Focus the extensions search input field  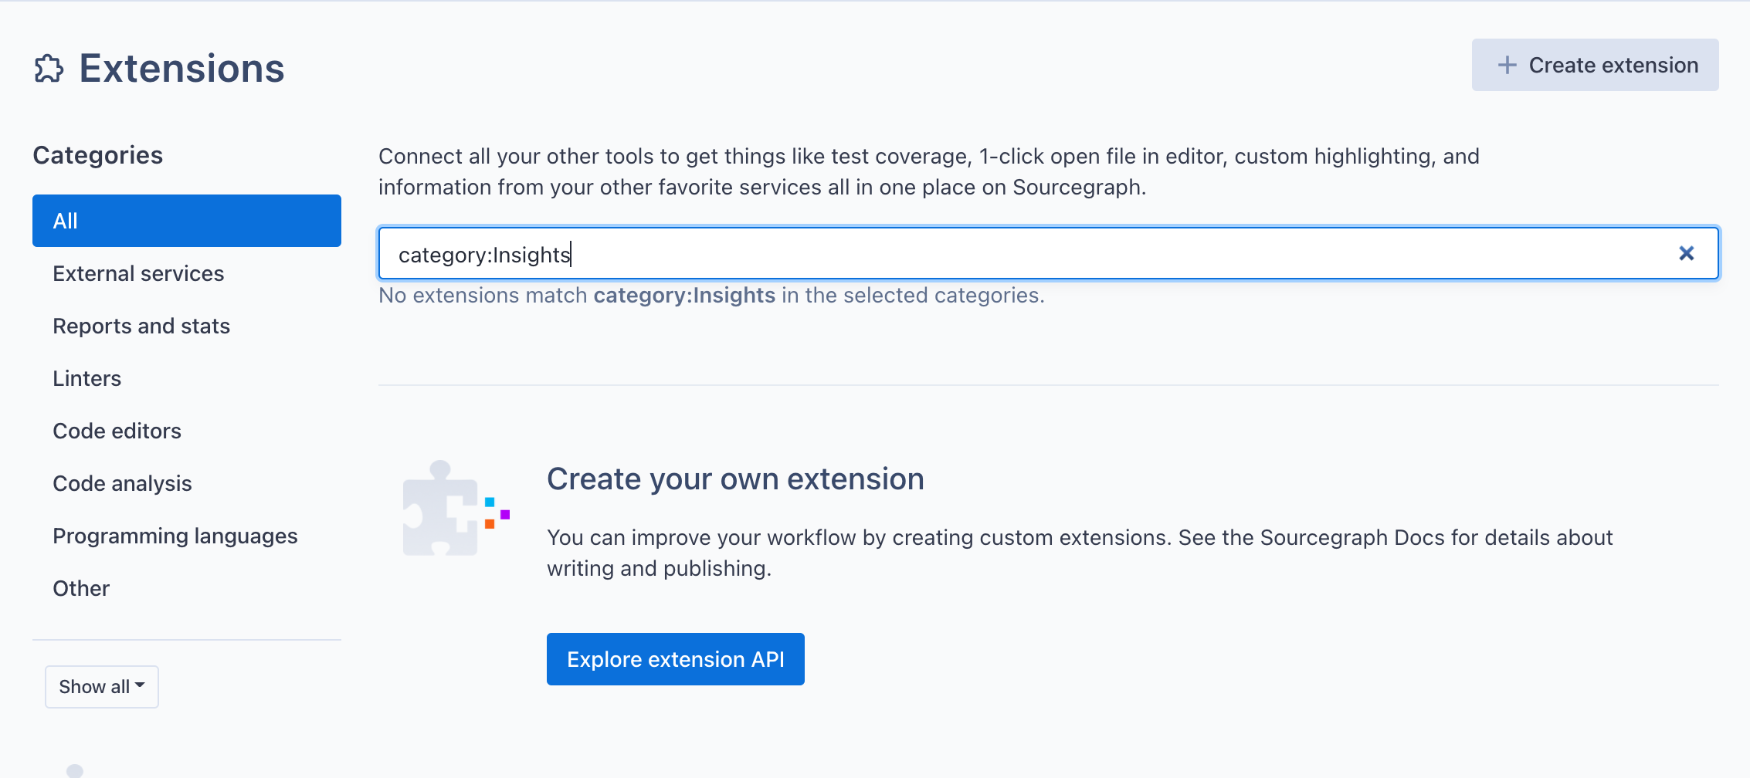pos(1004,253)
